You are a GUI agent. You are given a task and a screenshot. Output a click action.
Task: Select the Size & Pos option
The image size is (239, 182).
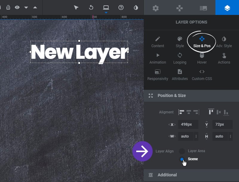202,42
